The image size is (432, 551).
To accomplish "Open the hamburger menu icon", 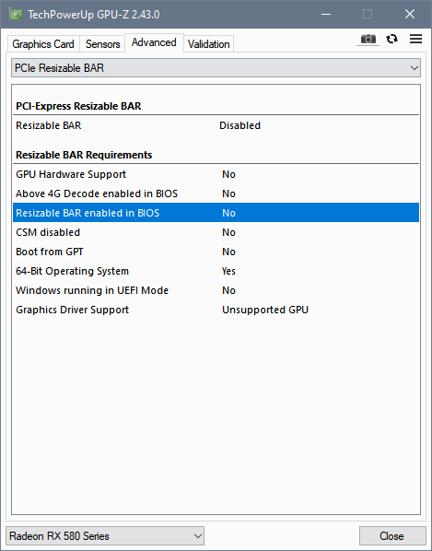I will click(x=415, y=39).
